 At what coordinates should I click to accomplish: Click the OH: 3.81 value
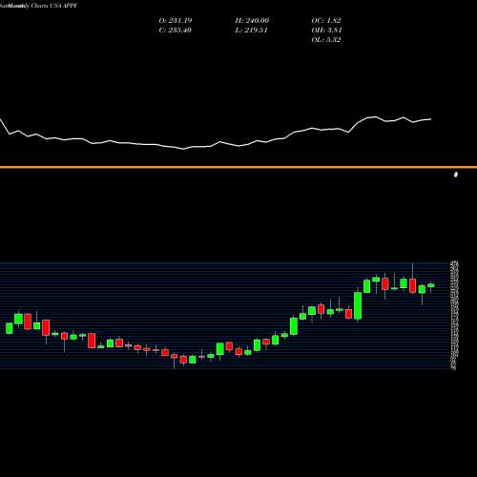click(326, 31)
